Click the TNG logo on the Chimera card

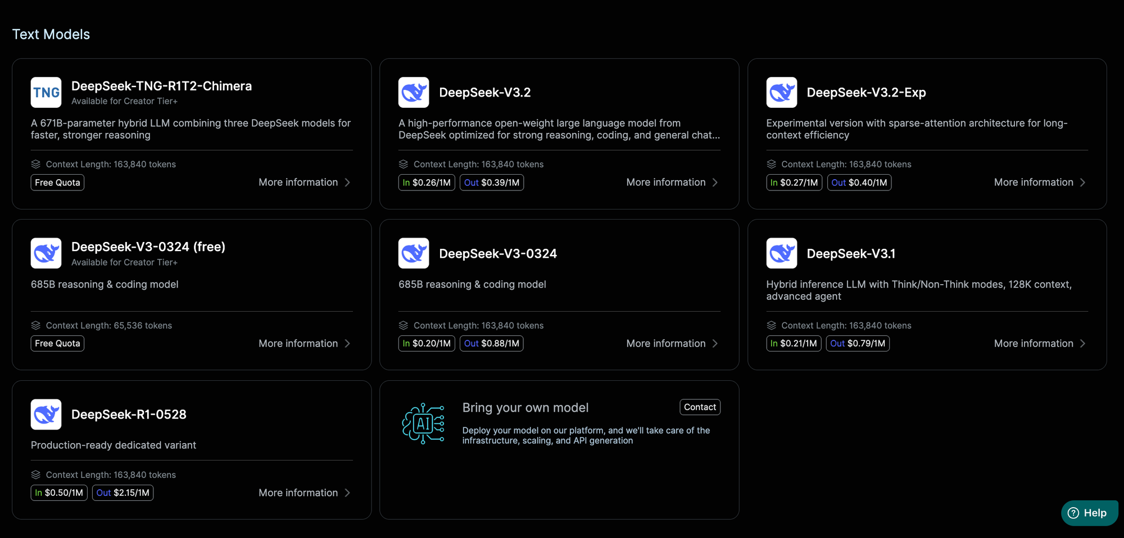(46, 93)
